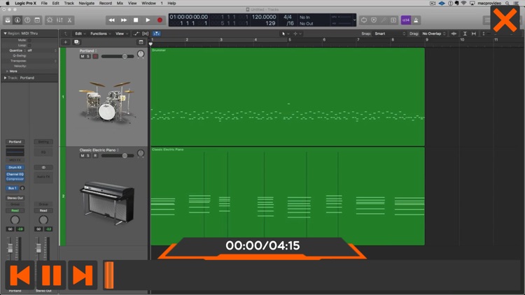Expand the More section in Region inspector

[8, 71]
